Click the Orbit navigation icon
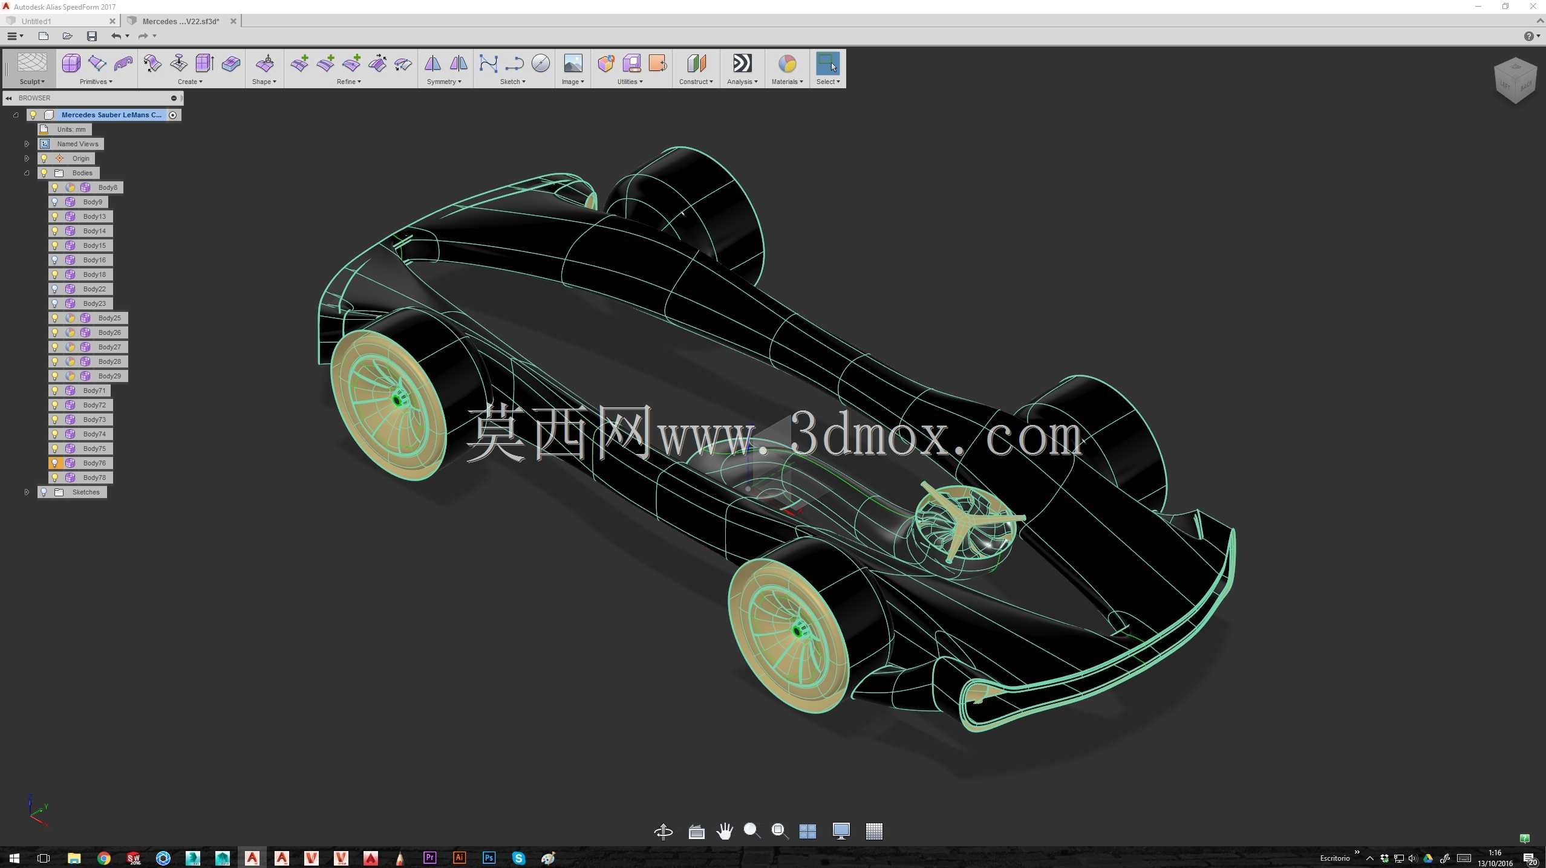 [664, 832]
